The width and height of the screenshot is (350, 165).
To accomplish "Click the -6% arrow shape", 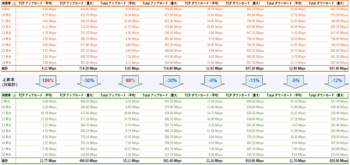I will (x=213, y=82).
